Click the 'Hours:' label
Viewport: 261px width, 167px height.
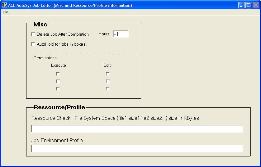click(x=104, y=34)
